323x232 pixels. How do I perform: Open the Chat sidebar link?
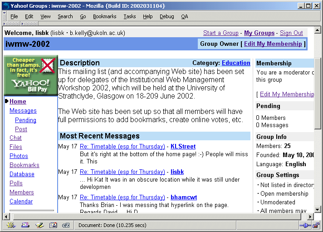coord(15,138)
